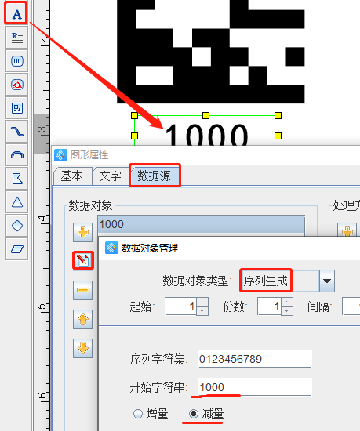Viewport: 360px width, 431px height.
Task: Select the barcode tool icon
Action: [x=17, y=61]
